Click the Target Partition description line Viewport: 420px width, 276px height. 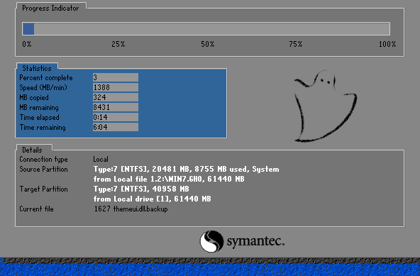(x=141, y=189)
